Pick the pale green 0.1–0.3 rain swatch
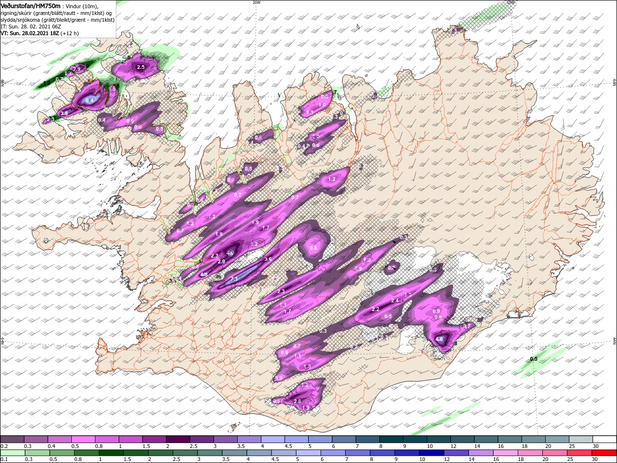Viewport: 617px width, 463px height. pos(13,453)
